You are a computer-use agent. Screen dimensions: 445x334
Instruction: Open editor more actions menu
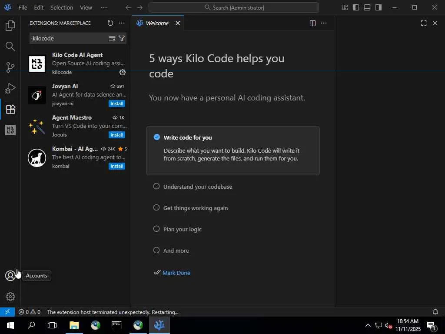[x=324, y=23]
